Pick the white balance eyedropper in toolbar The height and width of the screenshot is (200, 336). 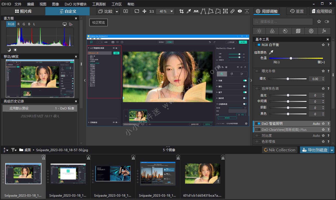point(189,11)
